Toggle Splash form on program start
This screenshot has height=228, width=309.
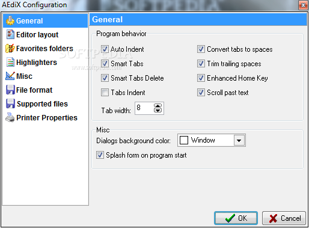[100, 155]
